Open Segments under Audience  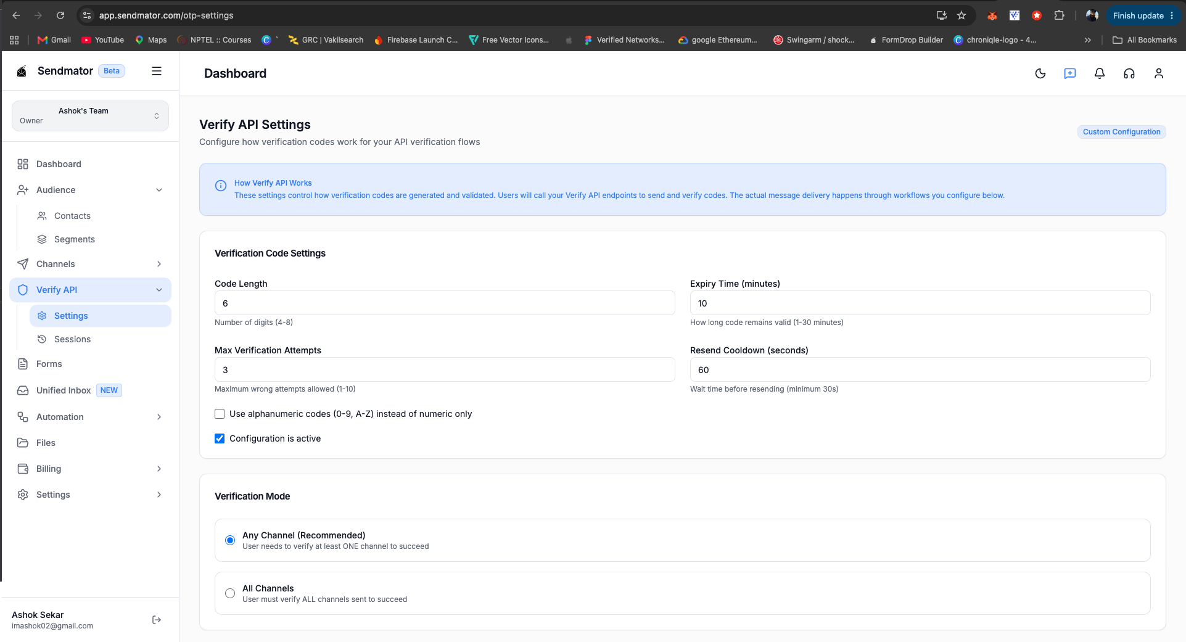click(100, 239)
